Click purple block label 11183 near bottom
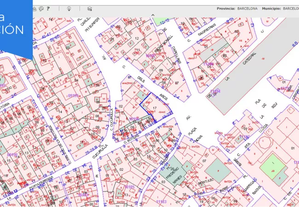 click(161, 201)
